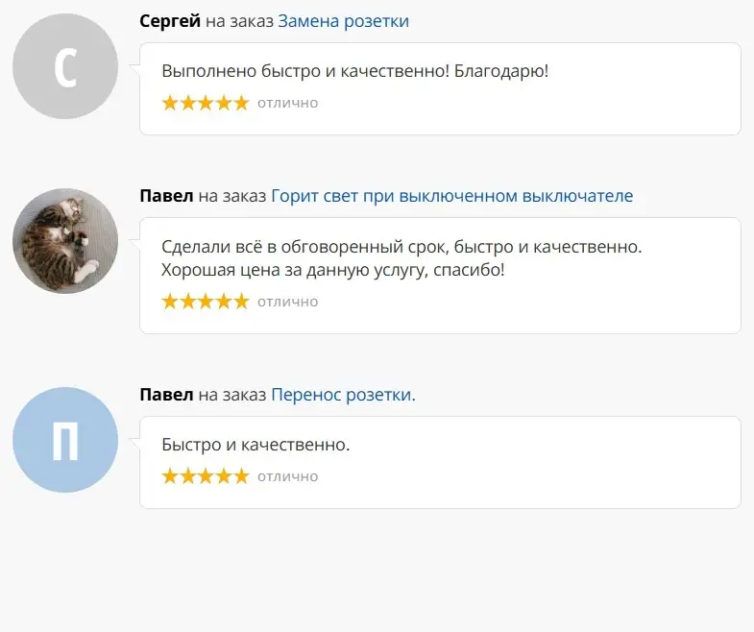
Task: Open the cat photo avatar
Action: (65, 241)
